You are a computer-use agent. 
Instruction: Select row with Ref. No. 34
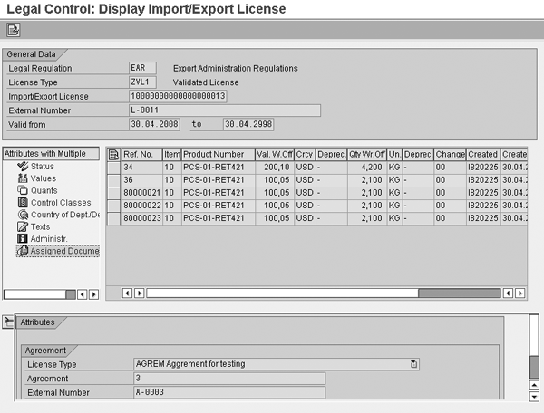pos(113,168)
